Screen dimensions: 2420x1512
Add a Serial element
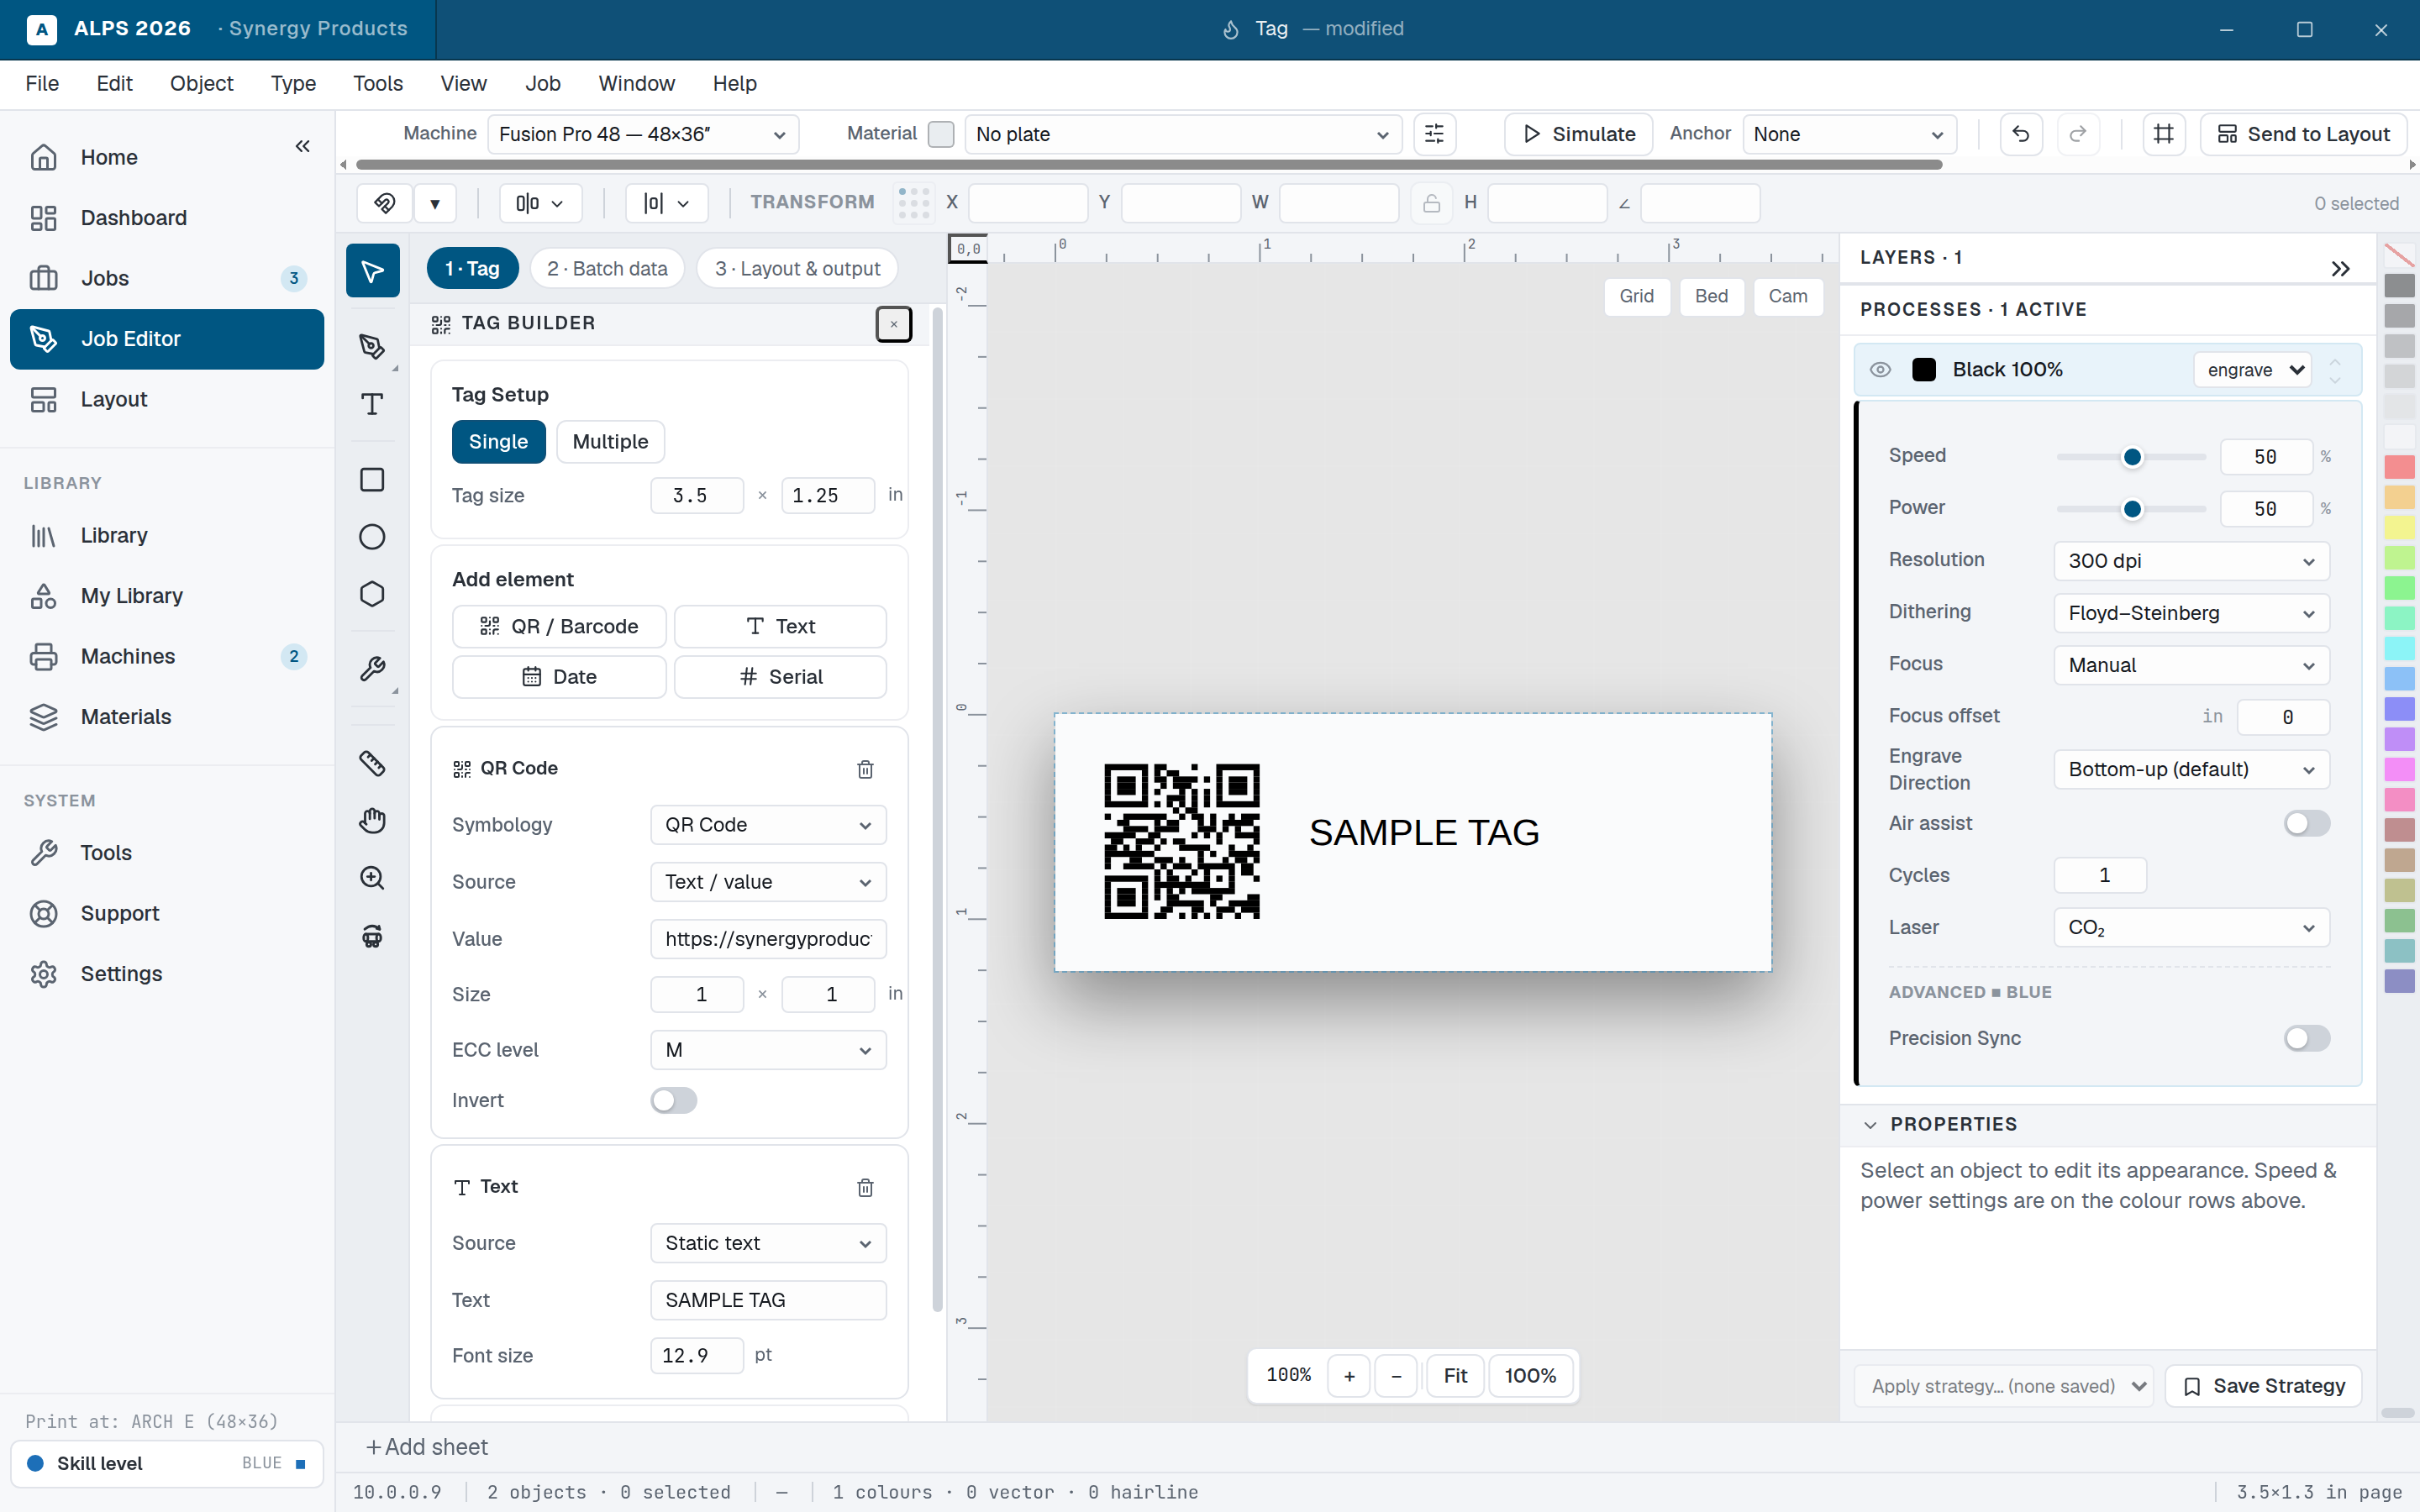[780, 677]
